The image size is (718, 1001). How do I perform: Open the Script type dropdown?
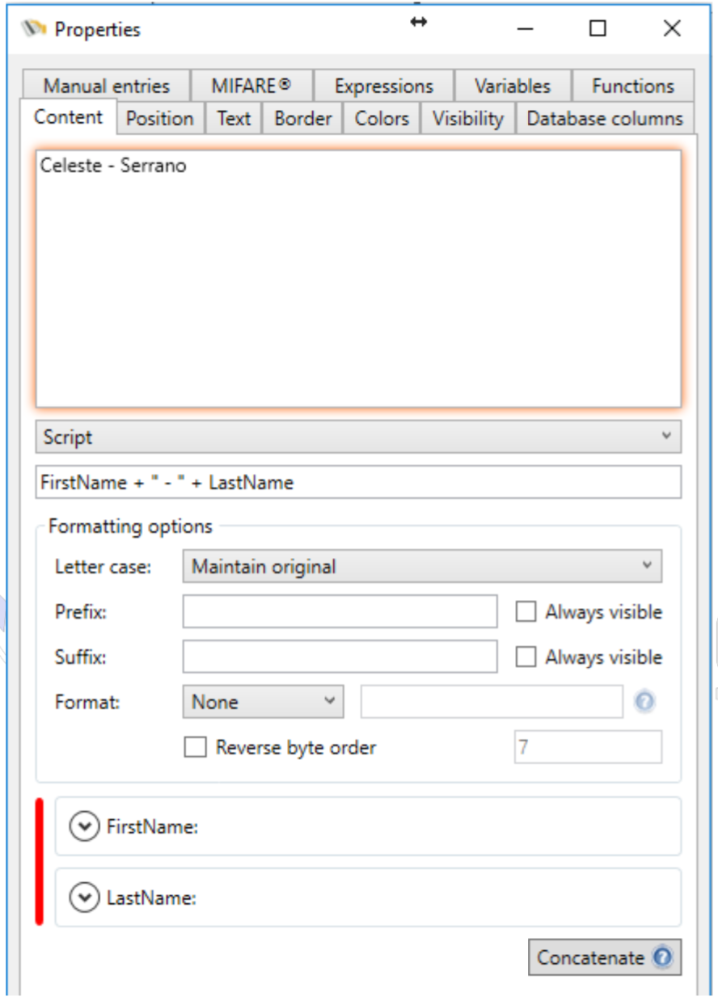[x=358, y=437]
